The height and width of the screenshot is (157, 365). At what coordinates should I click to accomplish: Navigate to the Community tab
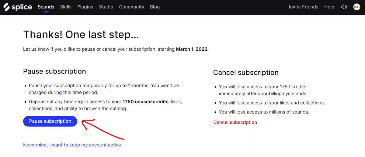131,7
